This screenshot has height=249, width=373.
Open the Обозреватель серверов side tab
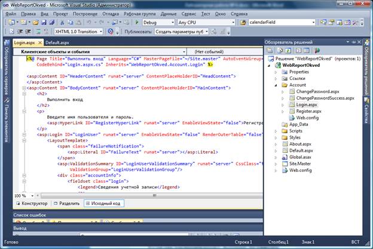7,67
